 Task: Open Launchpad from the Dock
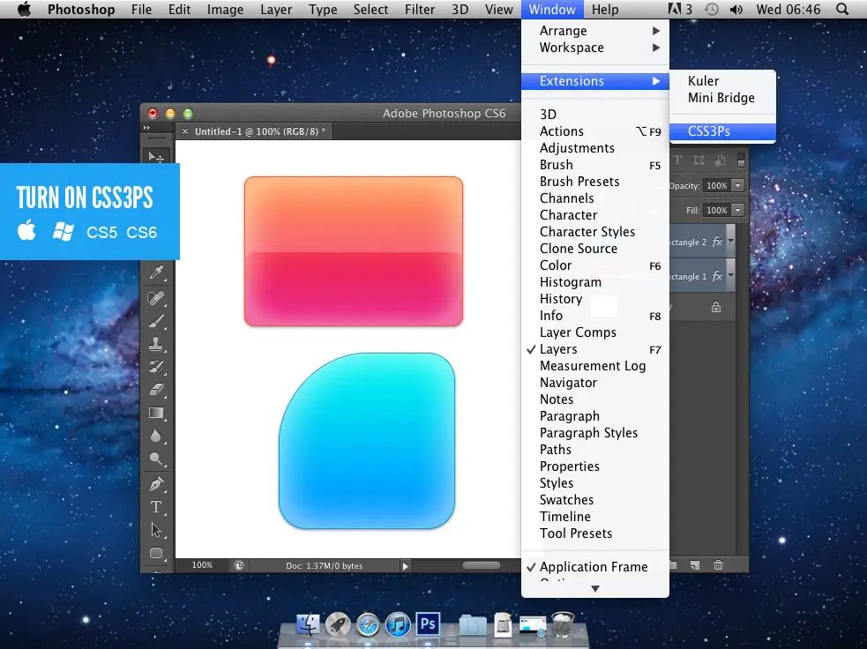(338, 625)
